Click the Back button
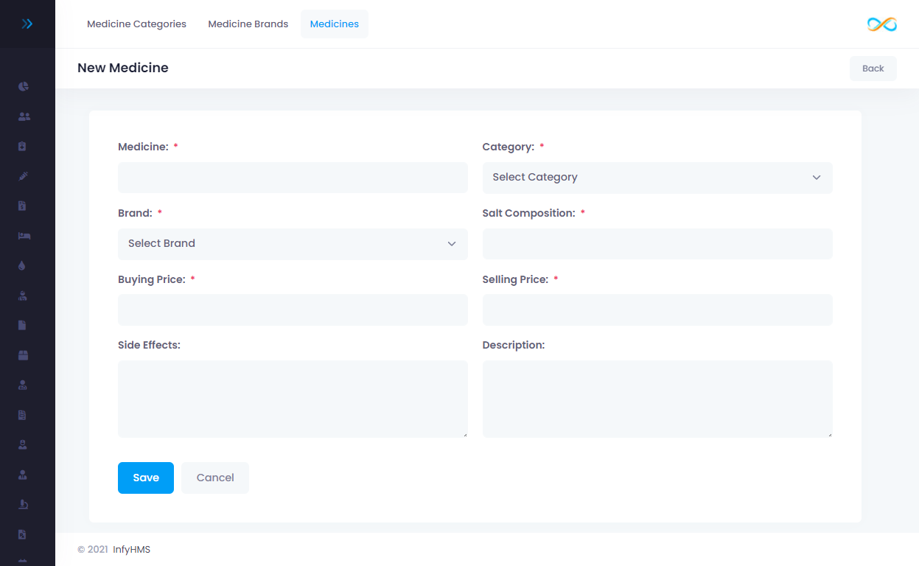The image size is (919, 566). tap(873, 69)
